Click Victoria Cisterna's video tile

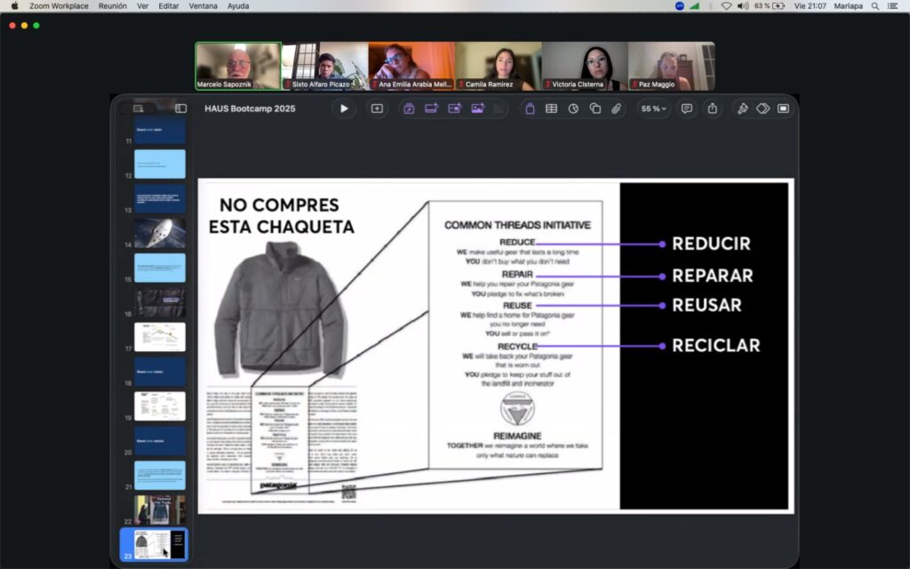[585, 66]
